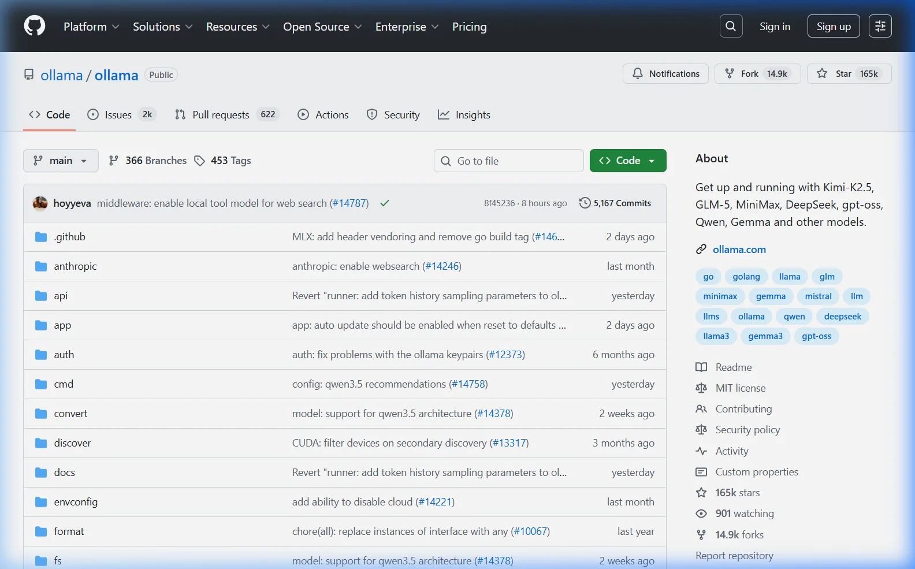The height and width of the screenshot is (569, 915).
Task: Click the Notifications bell icon
Action: 638,73
